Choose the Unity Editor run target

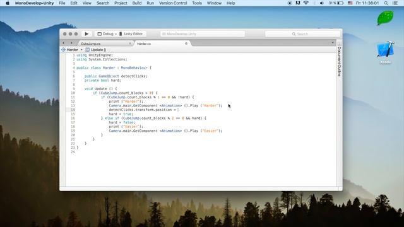(131, 33)
